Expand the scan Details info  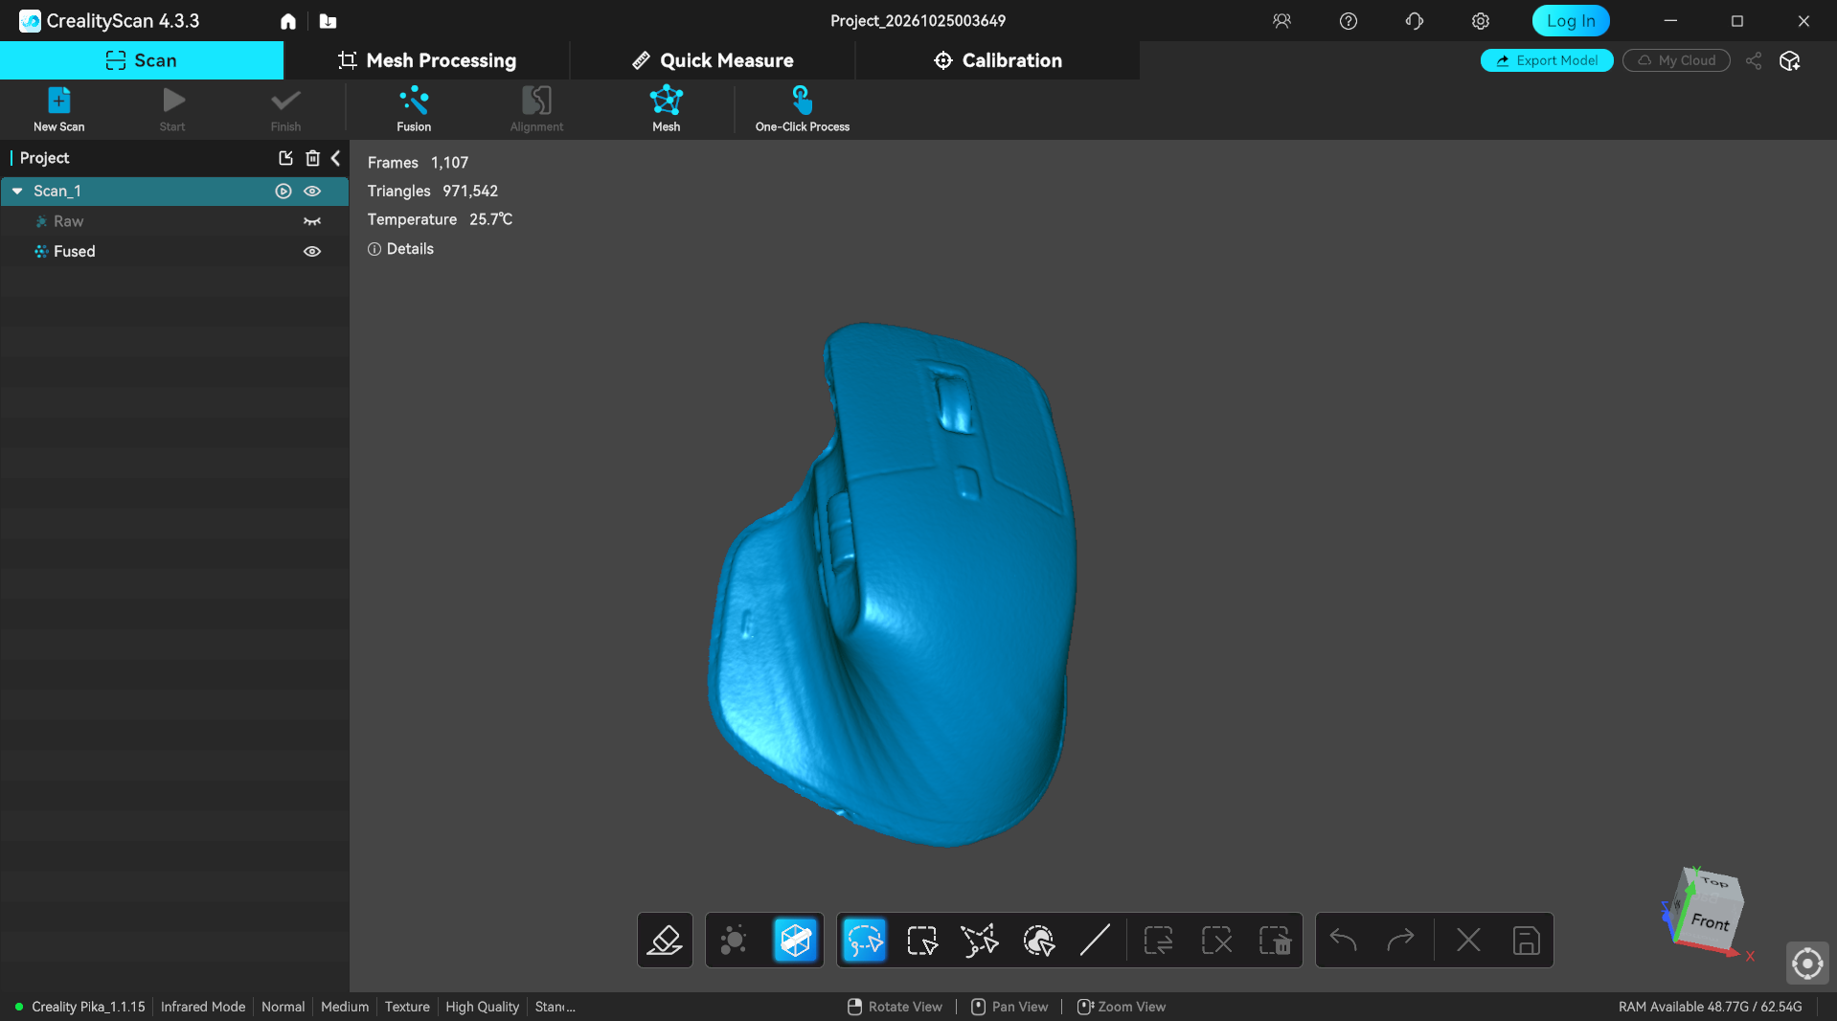click(x=400, y=249)
